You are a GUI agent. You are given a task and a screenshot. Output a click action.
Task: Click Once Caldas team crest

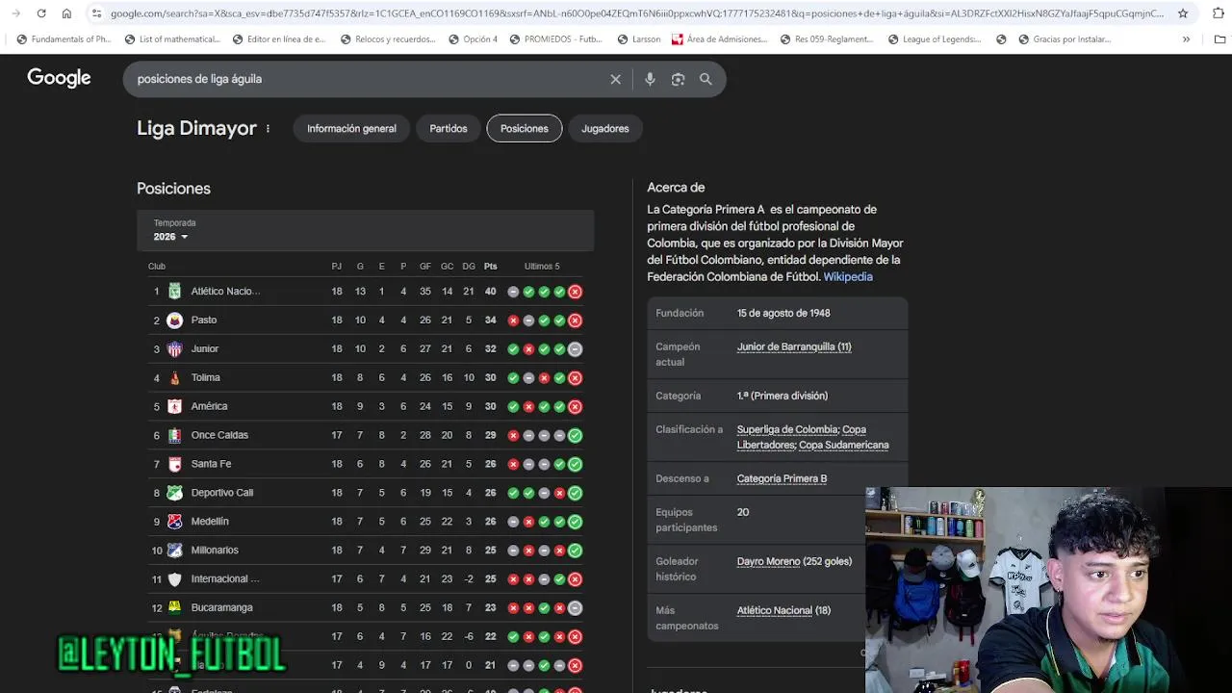[x=174, y=436]
